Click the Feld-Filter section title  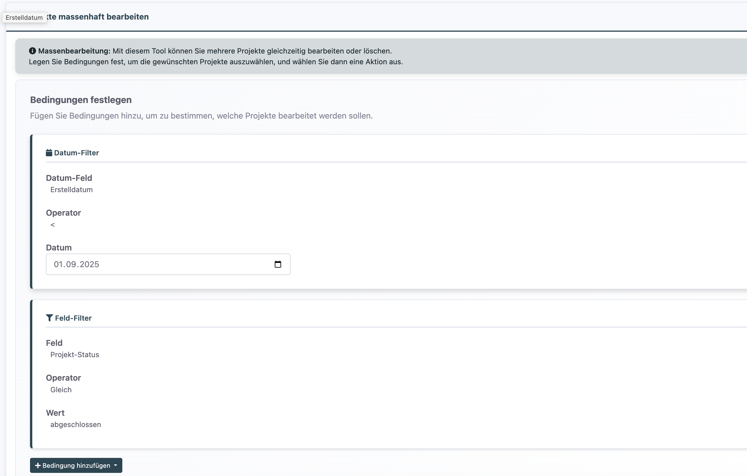click(x=73, y=318)
